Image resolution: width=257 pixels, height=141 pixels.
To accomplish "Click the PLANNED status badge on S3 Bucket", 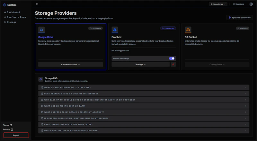I will pos(243,28).
